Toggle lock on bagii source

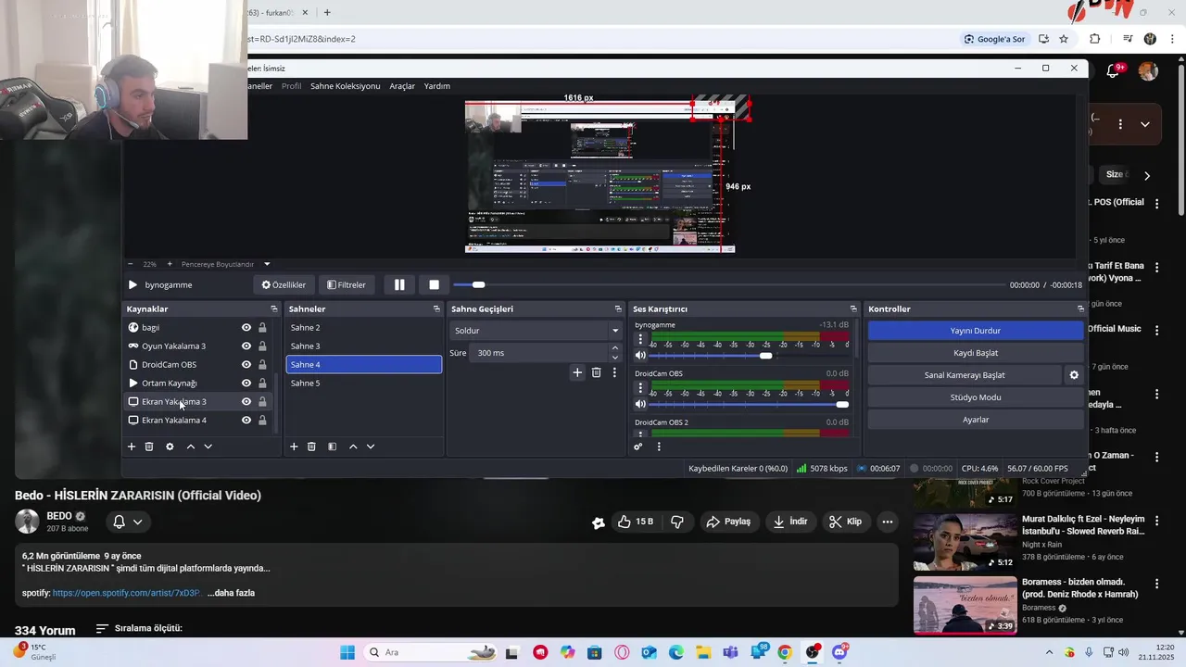[262, 327]
